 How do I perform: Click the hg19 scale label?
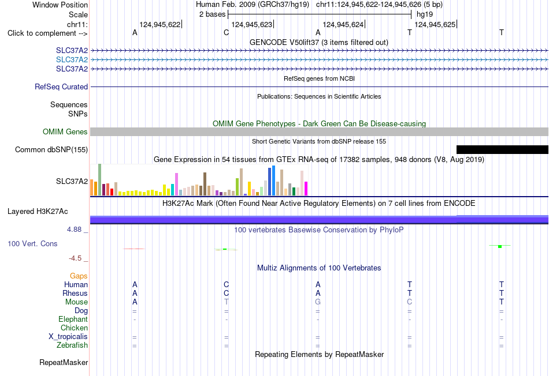425,14
